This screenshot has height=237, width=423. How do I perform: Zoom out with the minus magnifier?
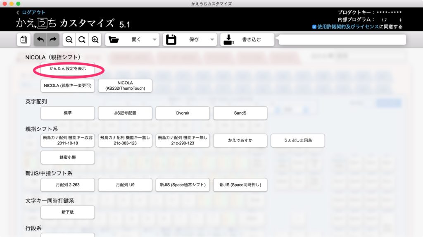click(x=69, y=39)
